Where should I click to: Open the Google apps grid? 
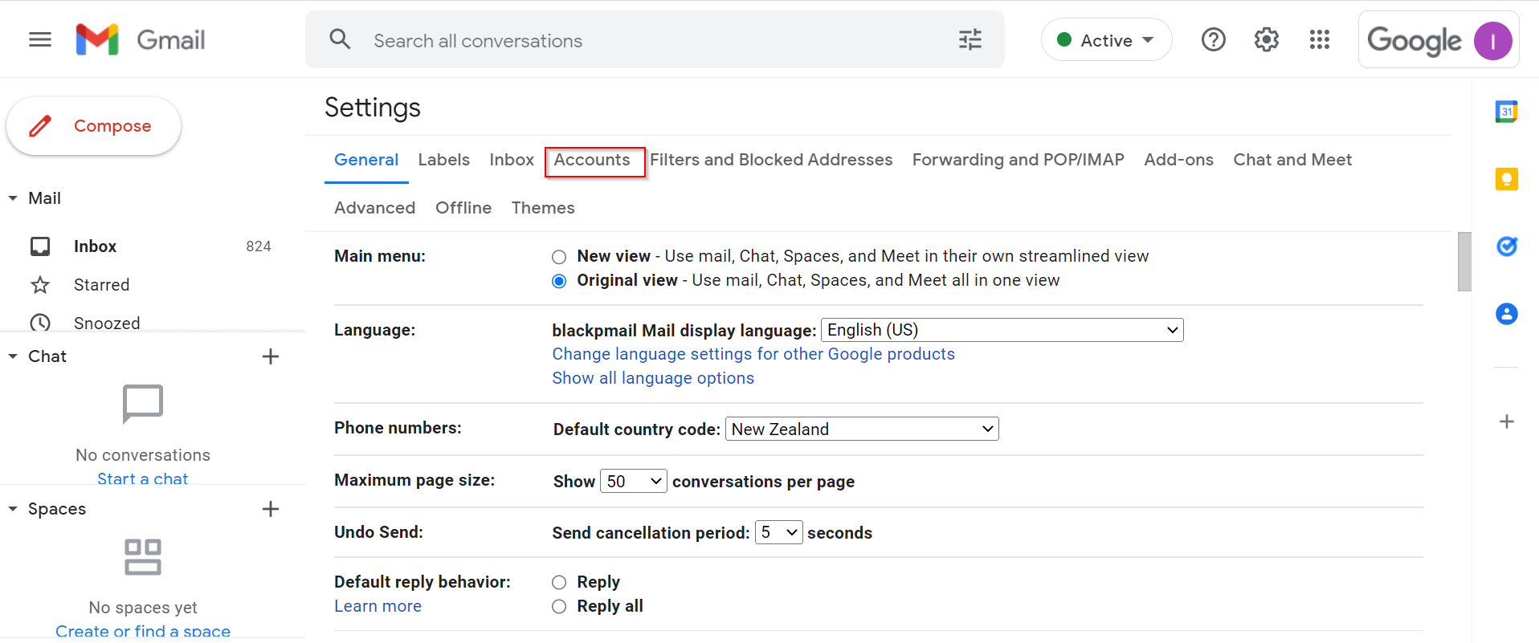(1319, 39)
